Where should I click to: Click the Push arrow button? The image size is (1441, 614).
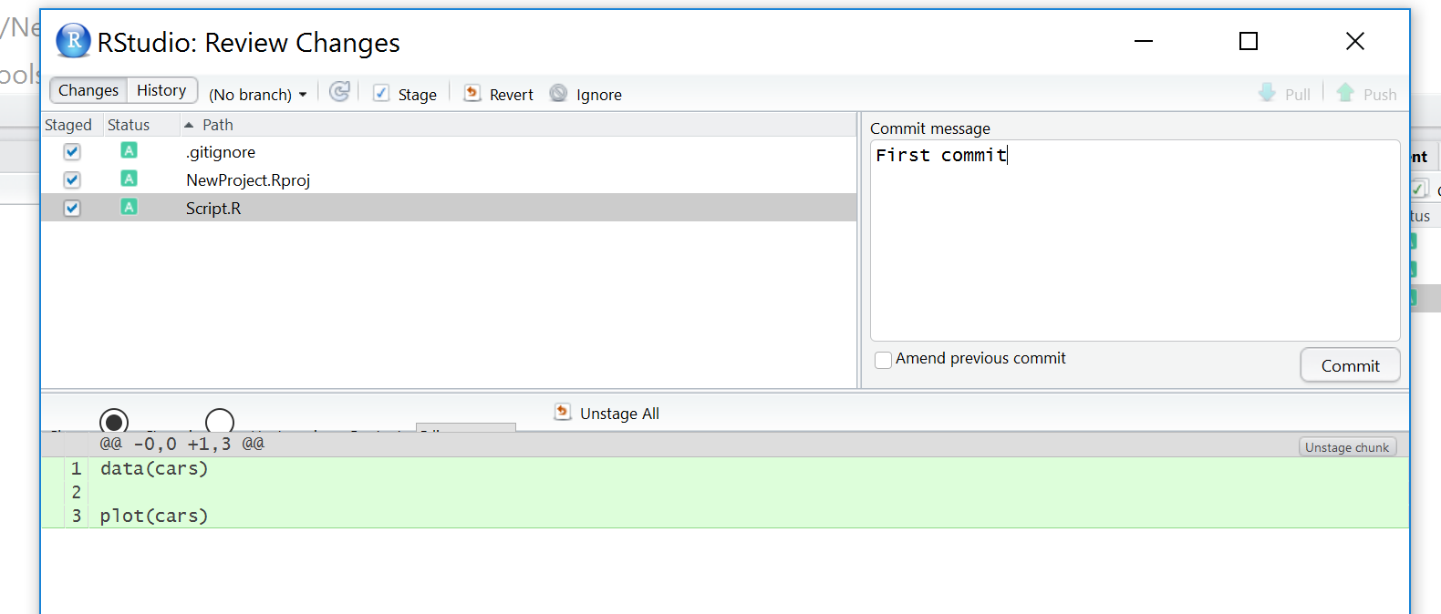[1366, 93]
